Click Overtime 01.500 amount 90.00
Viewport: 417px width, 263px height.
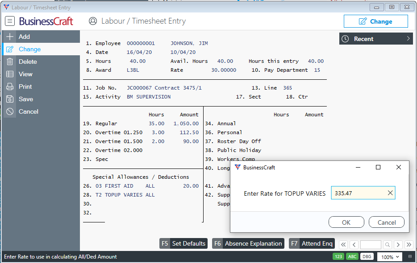(191, 141)
